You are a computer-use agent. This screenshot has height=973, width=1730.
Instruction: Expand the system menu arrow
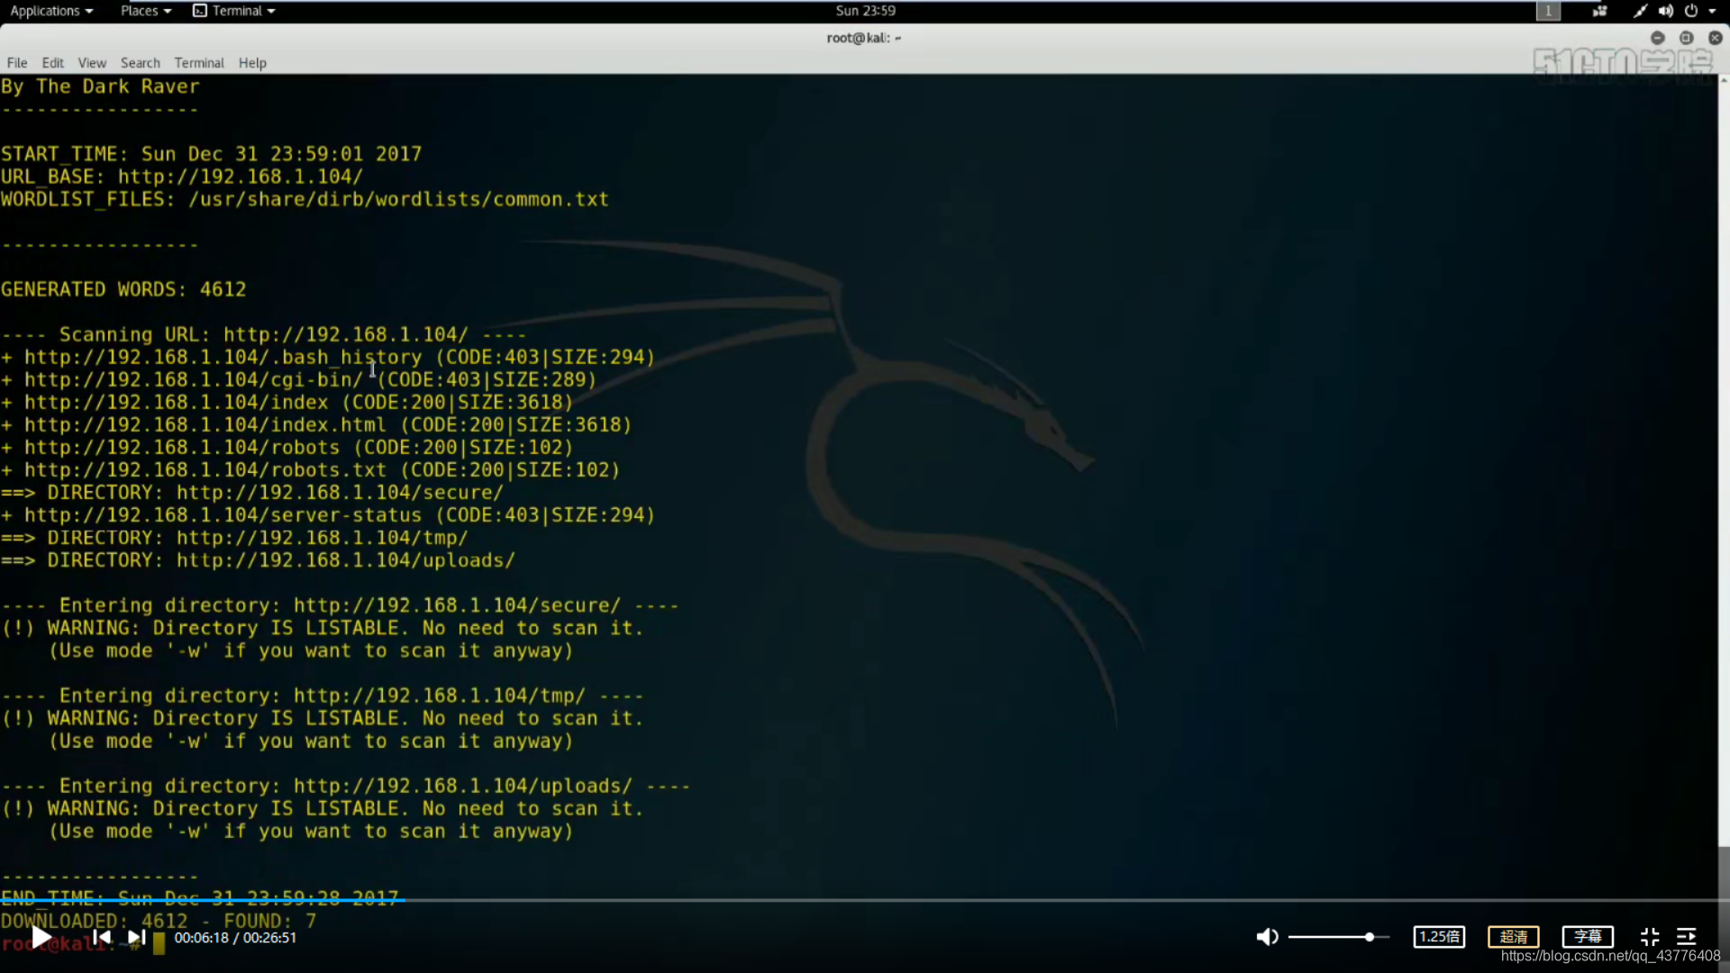1712,12
